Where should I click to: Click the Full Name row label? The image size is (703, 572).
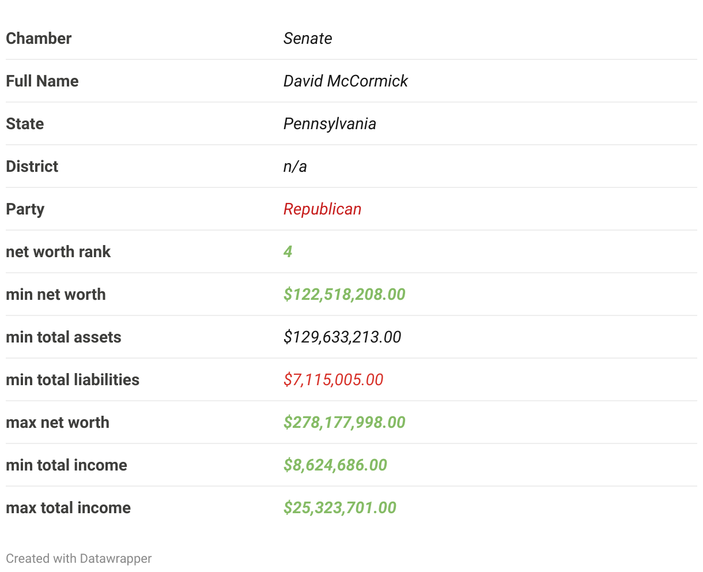coord(42,81)
